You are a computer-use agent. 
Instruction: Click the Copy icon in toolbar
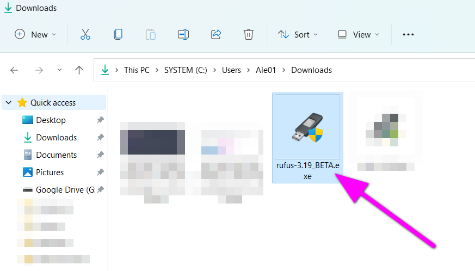tap(118, 35)
